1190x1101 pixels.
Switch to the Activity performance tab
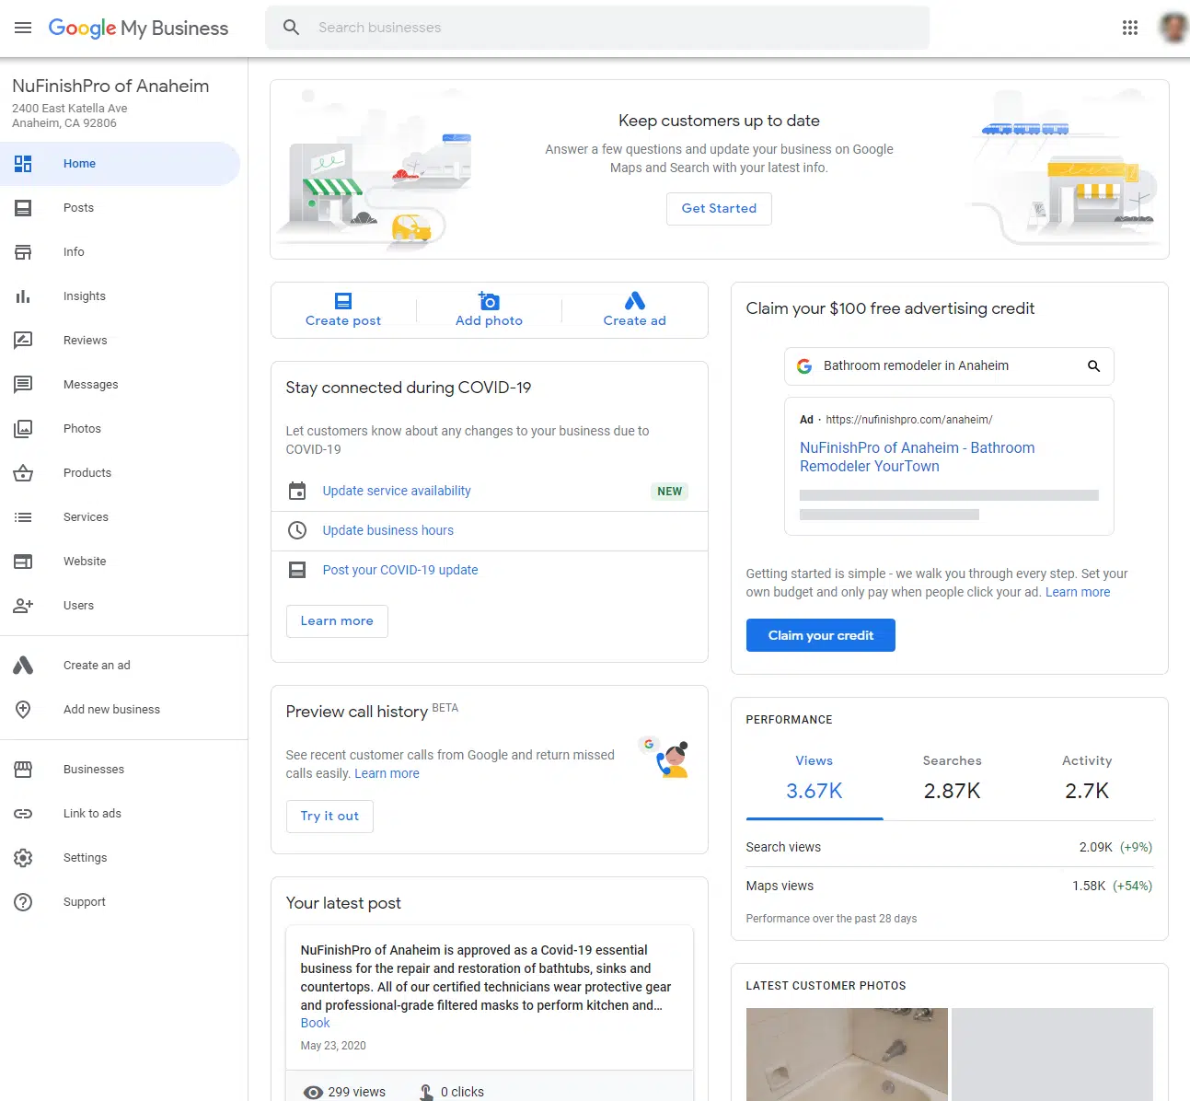(1087, 778)
